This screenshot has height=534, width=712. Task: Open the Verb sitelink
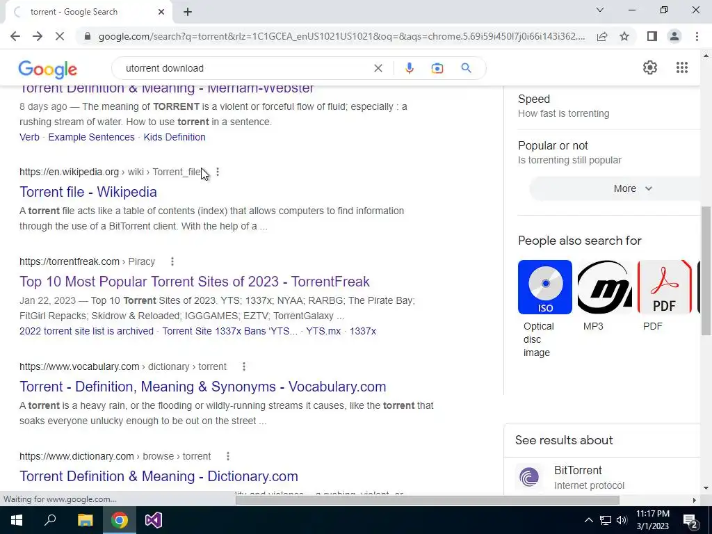[x=29, y=137]
